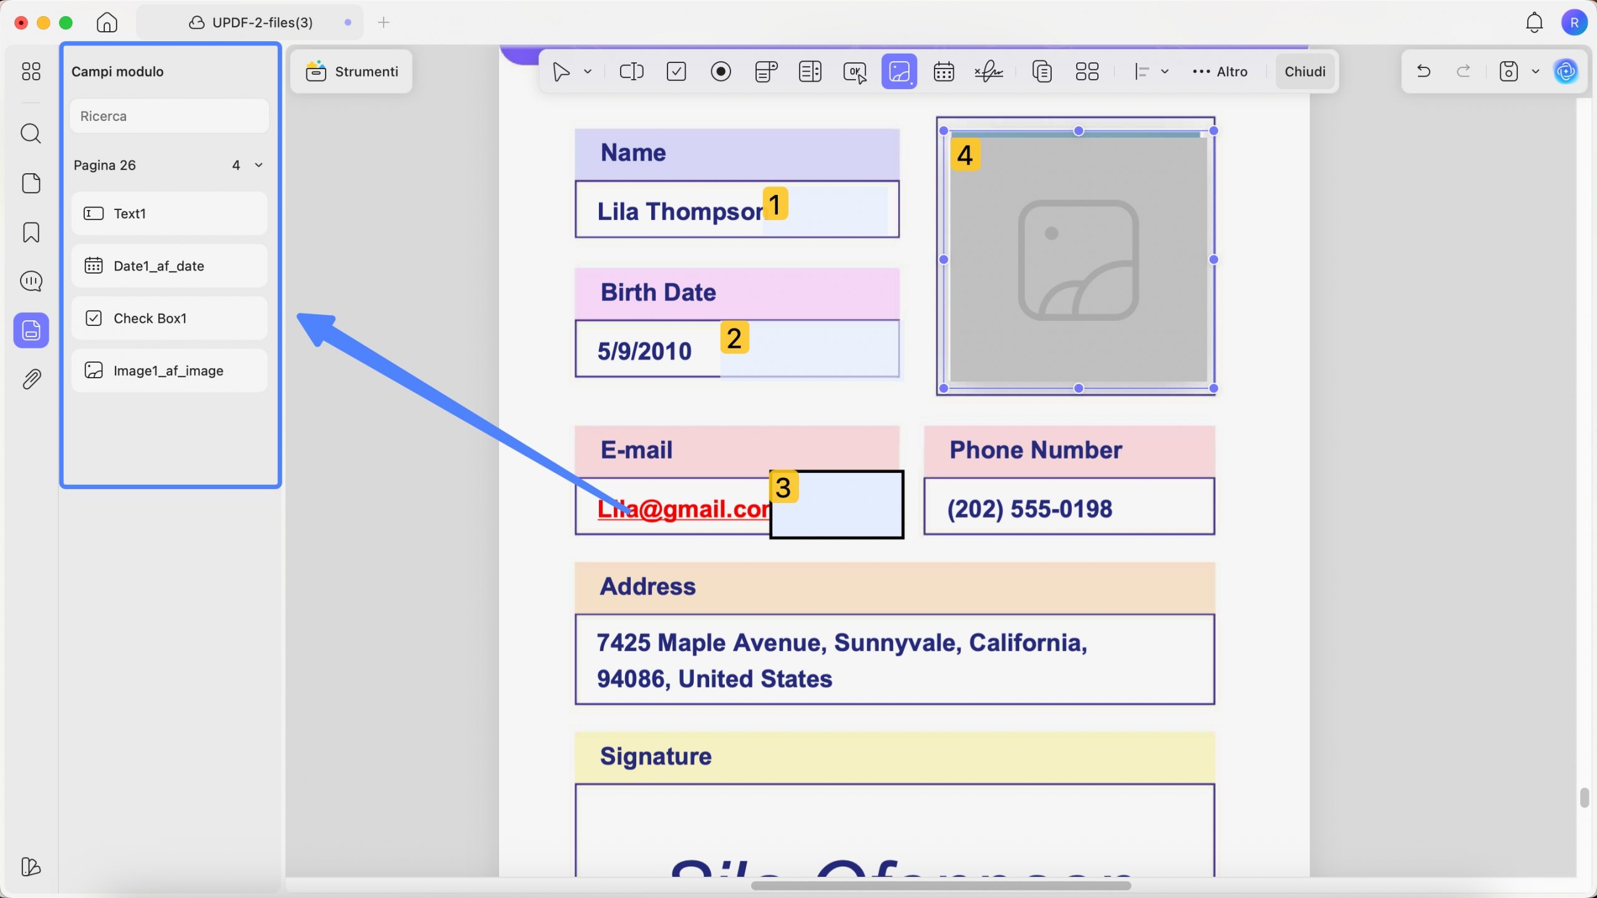
Task: Click the undo arrow icon
Action: point(1424,71)
